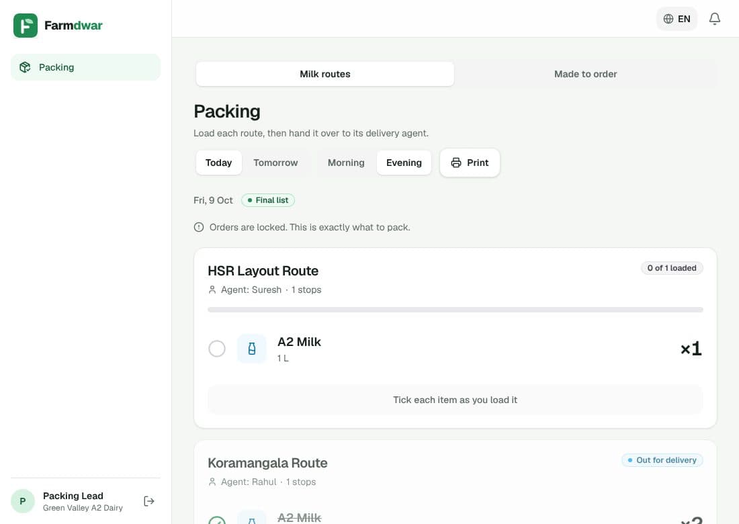Tick the A2 Milk 1 L item as loaded
This screenshot has width=739, height=524.
tap(217, 349)
